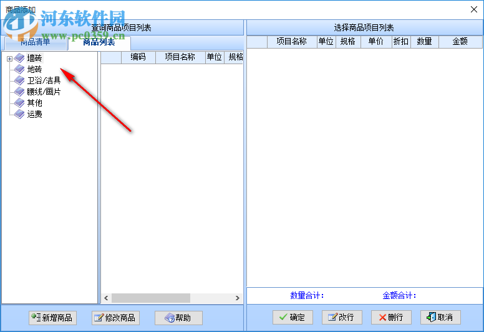Click the 修改商品 button

click(x=115, y=318)
